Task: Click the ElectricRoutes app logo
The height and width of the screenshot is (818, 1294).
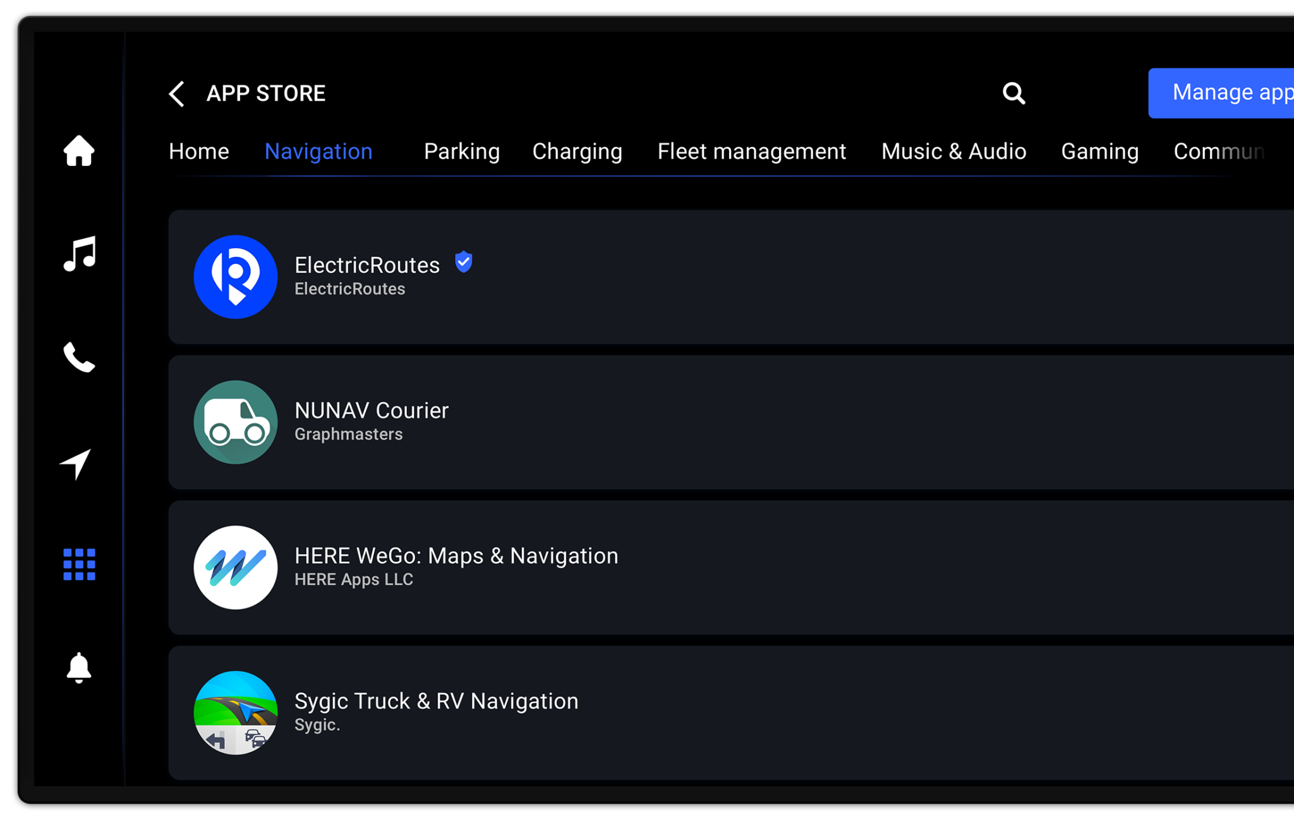Action: (236, 277)
